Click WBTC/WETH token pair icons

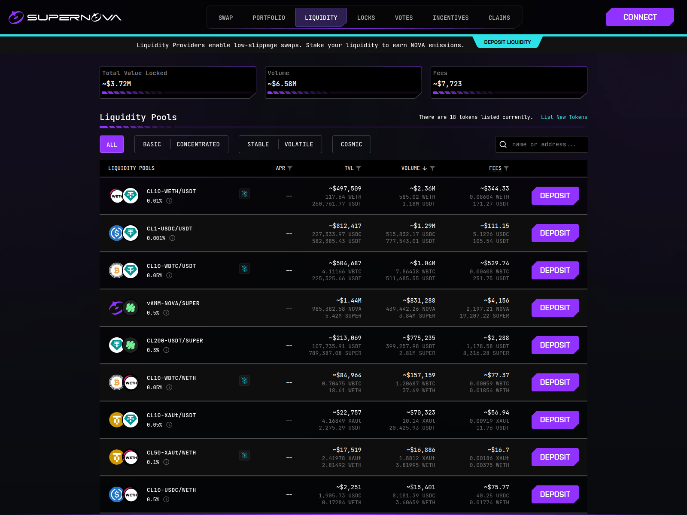click(124, 383)
